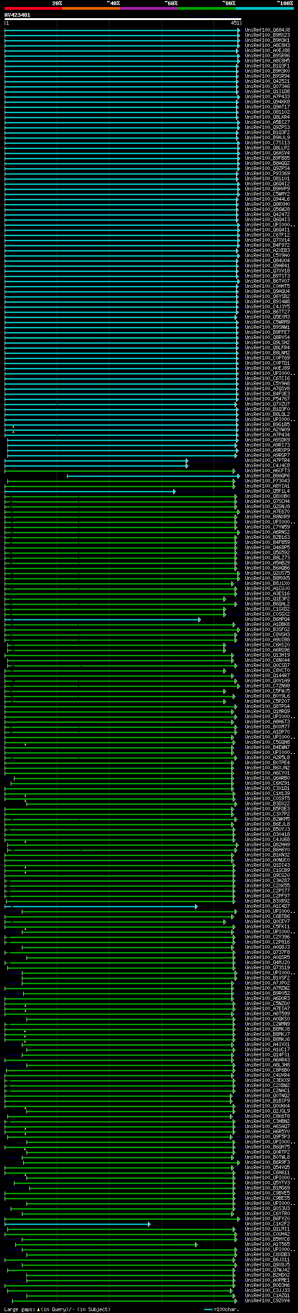
Task: Click the green ~80% identity legend segment
Action: (207, 8)
